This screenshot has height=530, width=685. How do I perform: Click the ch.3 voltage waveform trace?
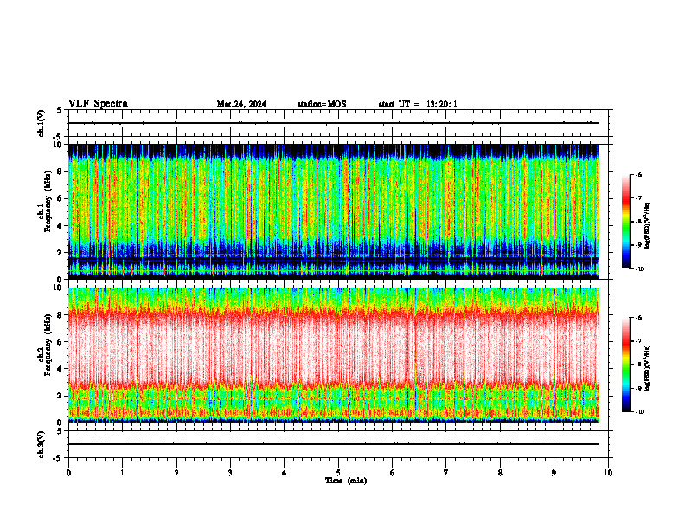pos(334,444)
